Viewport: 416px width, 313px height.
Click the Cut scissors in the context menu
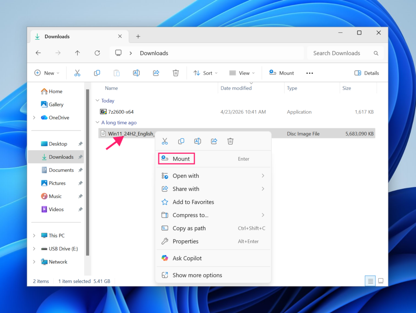pyautogui.click(x=165, y=141)
